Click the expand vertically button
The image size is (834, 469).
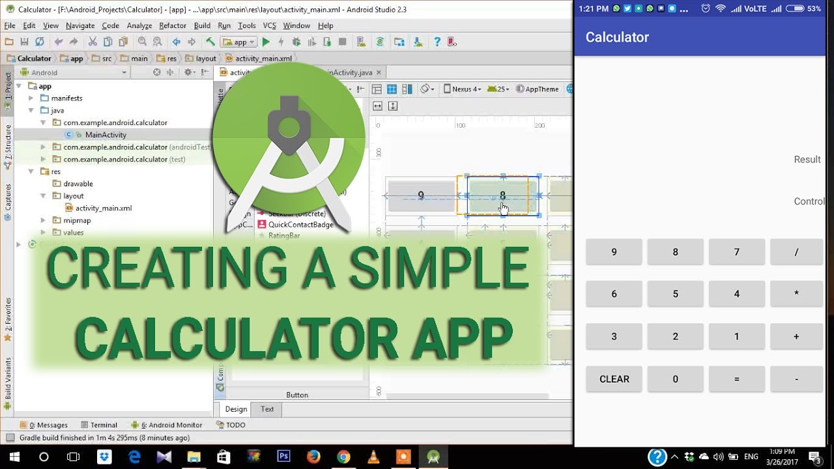392,106
